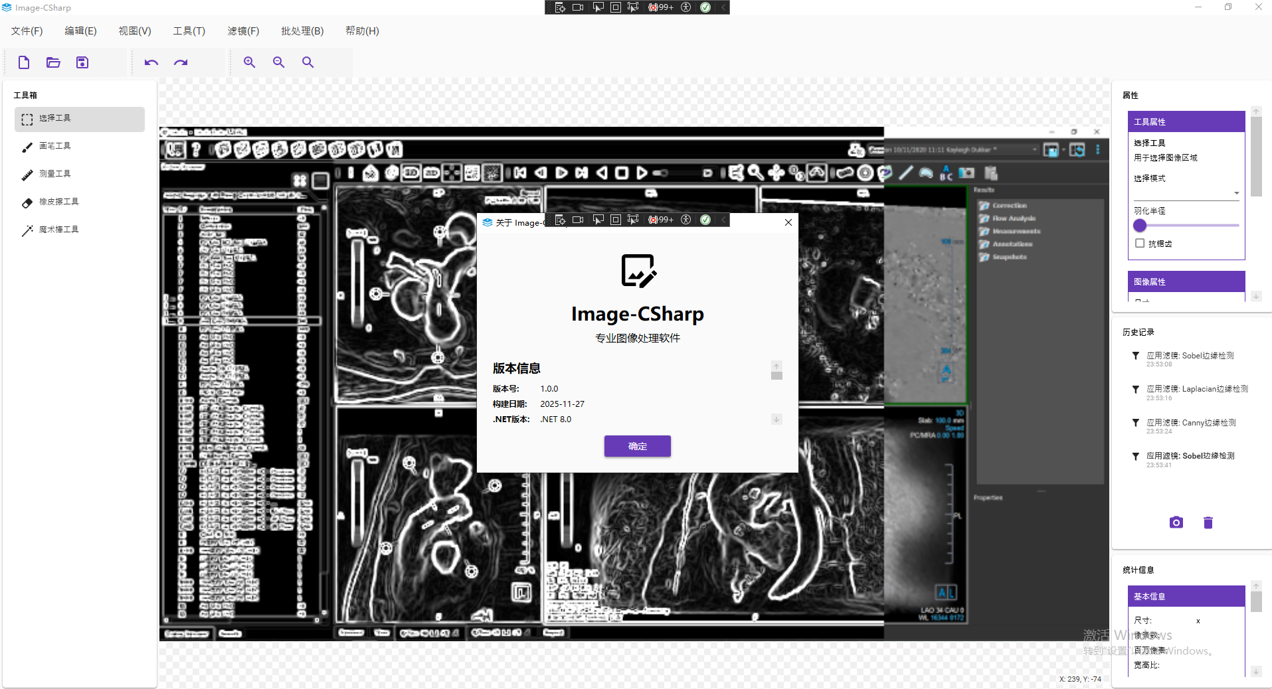Viewport: 1272px width, 689px height.
Task: Click the 属性 panel scrollbar down arrow
Action: click(x=1256, y=296)
